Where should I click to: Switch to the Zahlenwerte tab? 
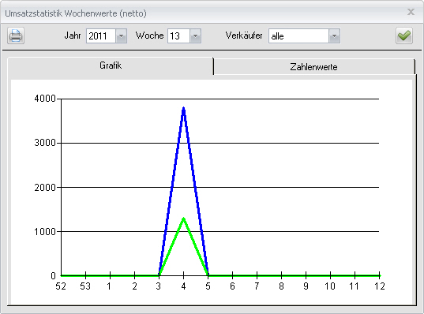click(313, 67)
